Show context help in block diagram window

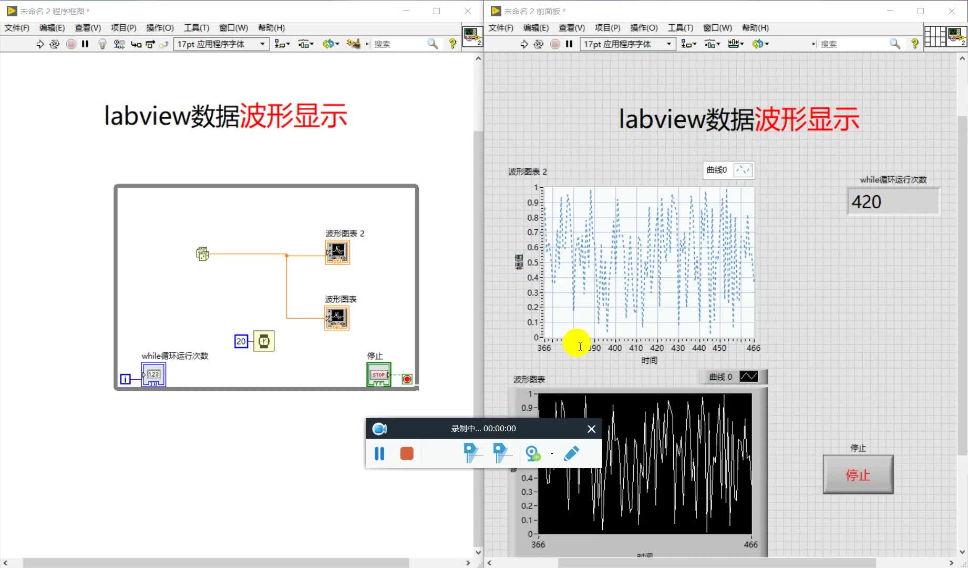click(x=452, y=44)
